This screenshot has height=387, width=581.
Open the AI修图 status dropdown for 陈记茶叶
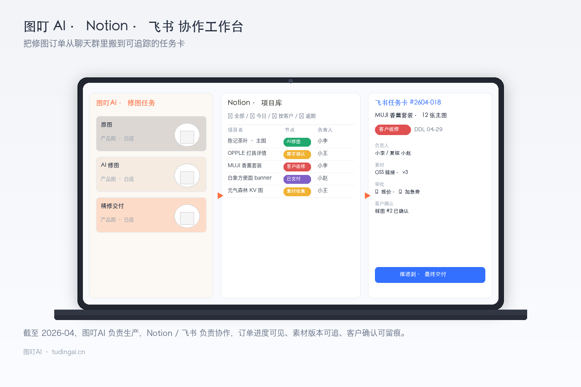pos(297,142)
